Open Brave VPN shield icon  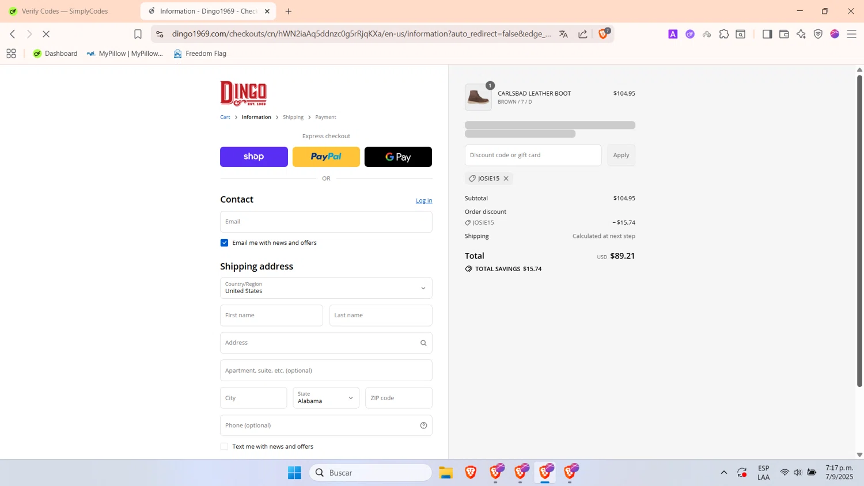pyautogui.click(x=818, y=34)
